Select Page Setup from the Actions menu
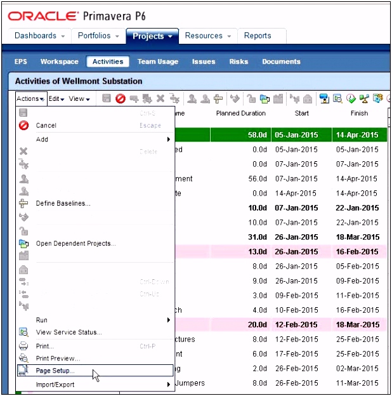This screenshot has width=392, height=396. point(56,371)
